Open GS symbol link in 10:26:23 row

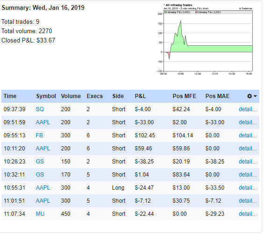pyautogui.click(x=40, y=162)
